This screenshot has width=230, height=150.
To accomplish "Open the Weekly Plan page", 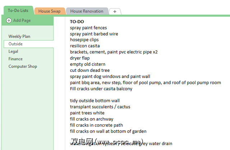I will pos(19,36).
